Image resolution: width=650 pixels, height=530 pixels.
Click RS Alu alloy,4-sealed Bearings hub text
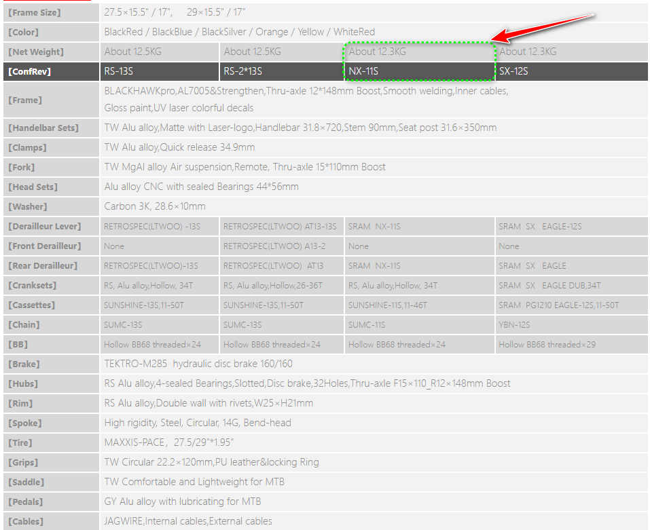(307, 383)
